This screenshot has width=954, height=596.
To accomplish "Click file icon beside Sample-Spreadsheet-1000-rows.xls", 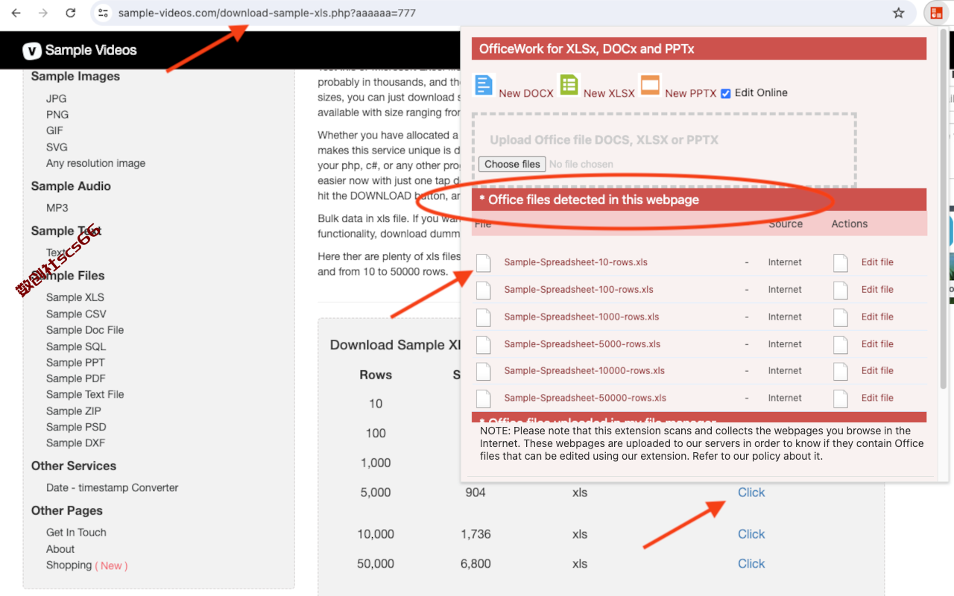I will pyautogui.click(x=484, y=317).
